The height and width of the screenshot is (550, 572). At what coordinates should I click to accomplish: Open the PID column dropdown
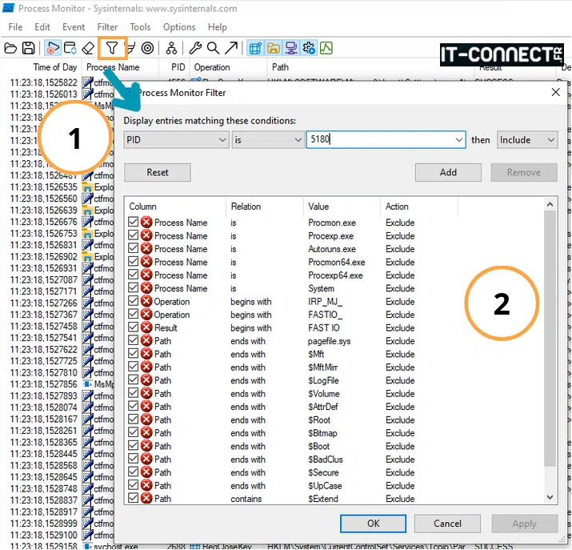click(x=177, y=139)
